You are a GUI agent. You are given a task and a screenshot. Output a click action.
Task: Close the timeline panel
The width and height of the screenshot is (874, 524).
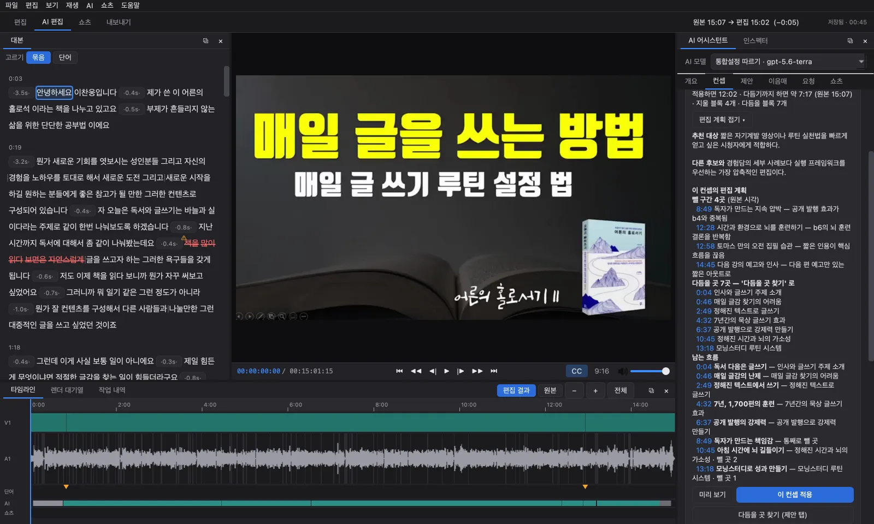(x=666, y=391)
